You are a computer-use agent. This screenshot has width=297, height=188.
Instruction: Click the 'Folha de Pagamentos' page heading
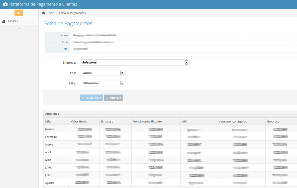[x=68, y=23]
